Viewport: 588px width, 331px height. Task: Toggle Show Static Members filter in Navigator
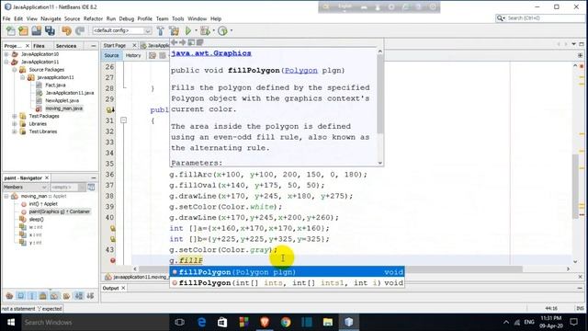[32, 296]
